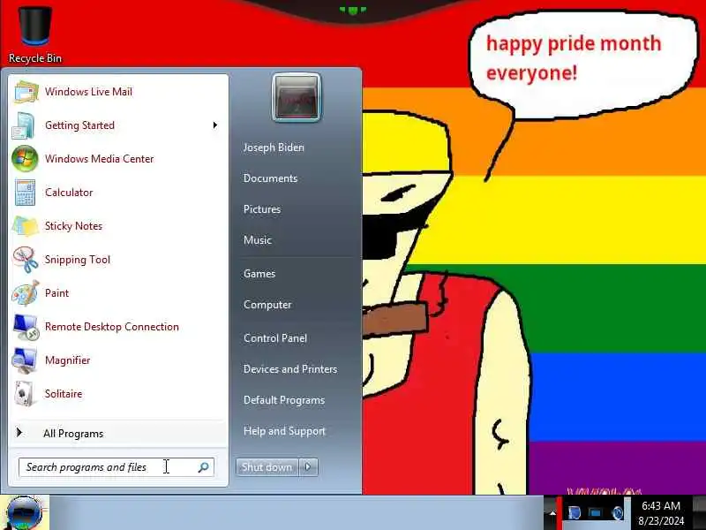Image resolution: width=706 pixels, height=530 pixels.
Task: Click the first blue system tray icon
Action: click(575, 513)
